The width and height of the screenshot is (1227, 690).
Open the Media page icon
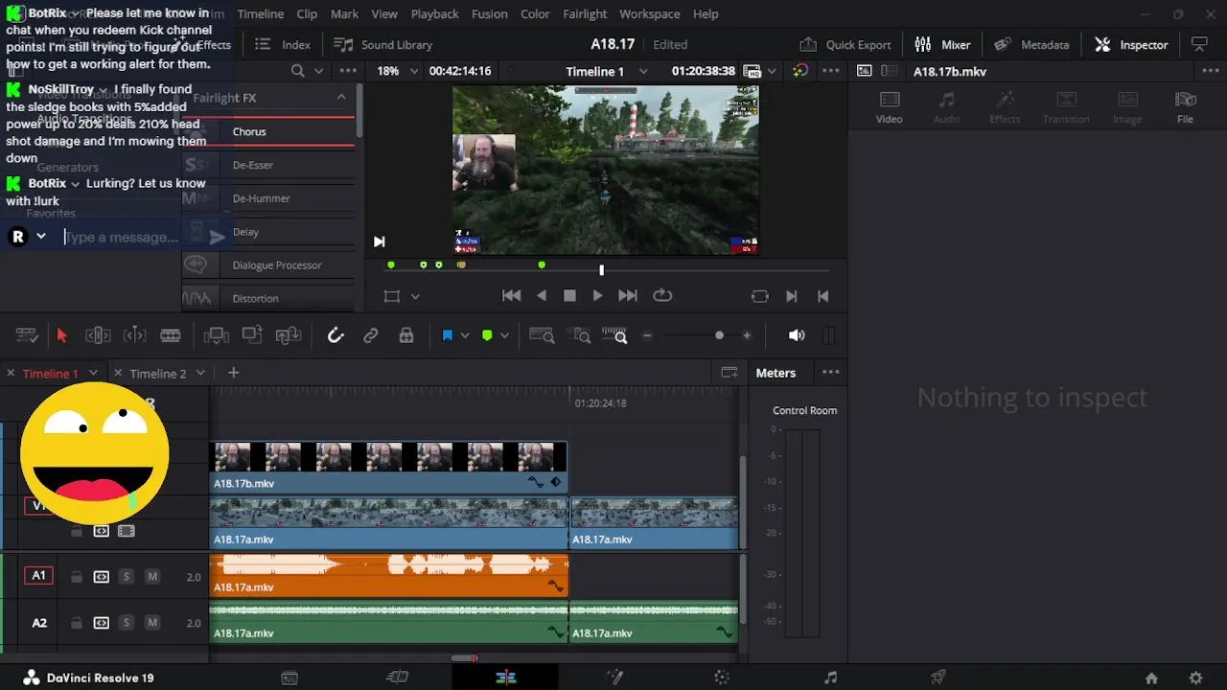289,678
